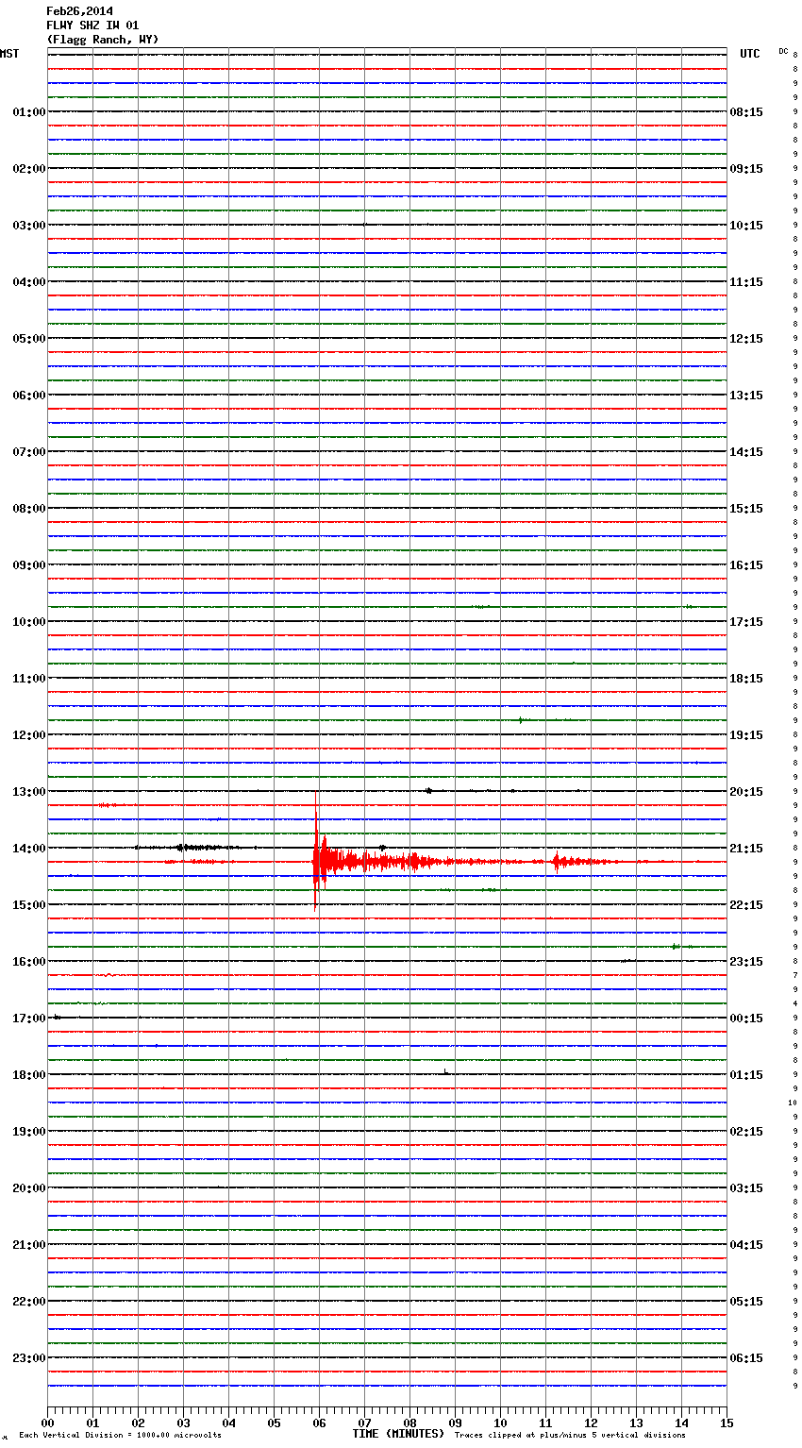This screenshot has width=802, height=1448.
Task: Select the "14:00" MST row label
Action: [28, 849]
